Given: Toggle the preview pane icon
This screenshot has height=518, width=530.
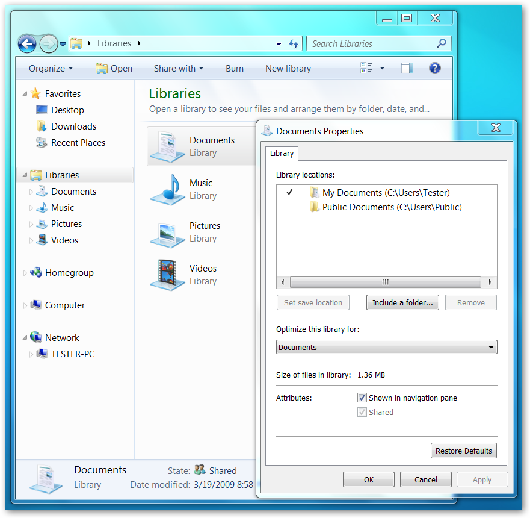Looking at the screenshot, I should tap(407, 68).
